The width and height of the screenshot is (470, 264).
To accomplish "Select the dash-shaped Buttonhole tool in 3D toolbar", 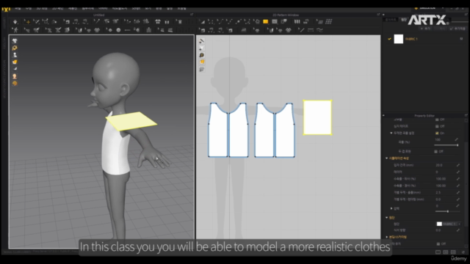I will tap(127, 30).
